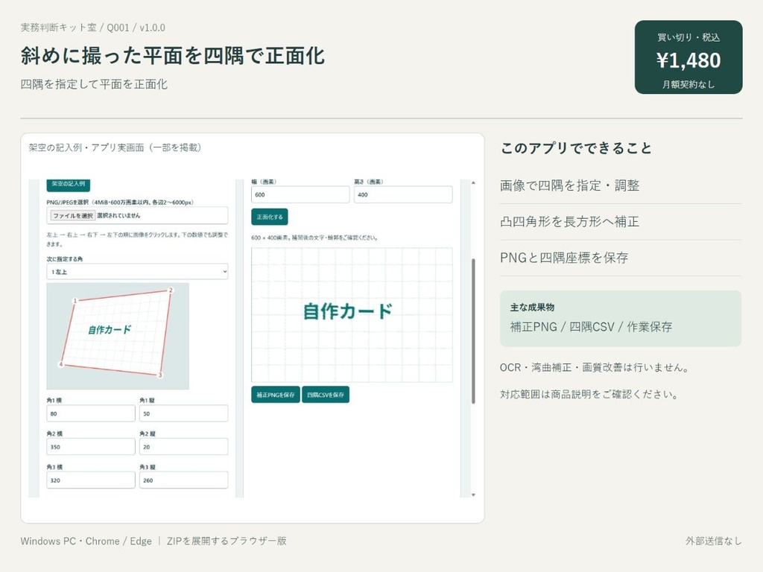
Task: Focus the 高さ（画素） field showing 400
Action: coord(403,194)
